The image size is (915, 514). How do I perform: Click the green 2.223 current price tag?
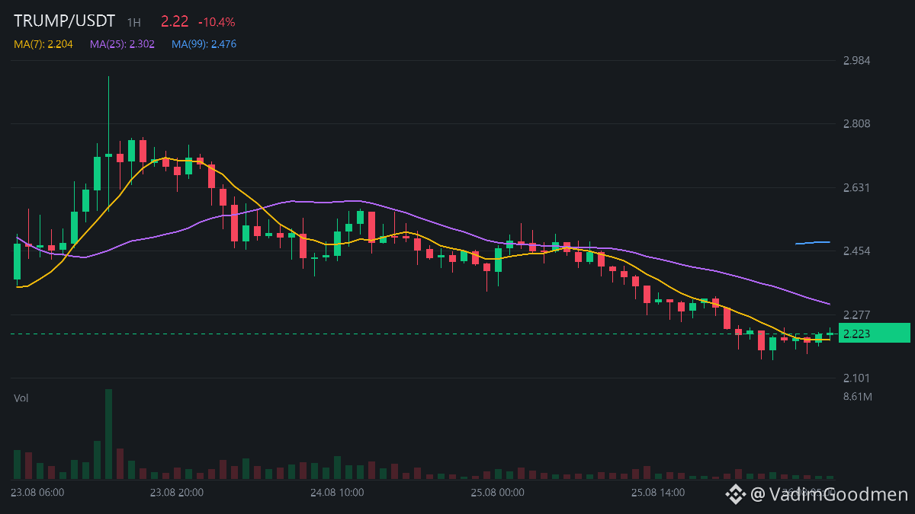(x=875, y=333)
